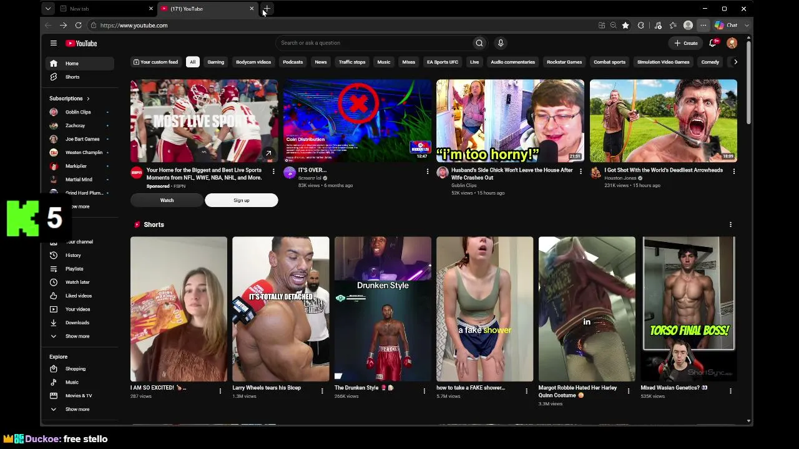Click the zoom out magnifier icon

pos(614,26)
